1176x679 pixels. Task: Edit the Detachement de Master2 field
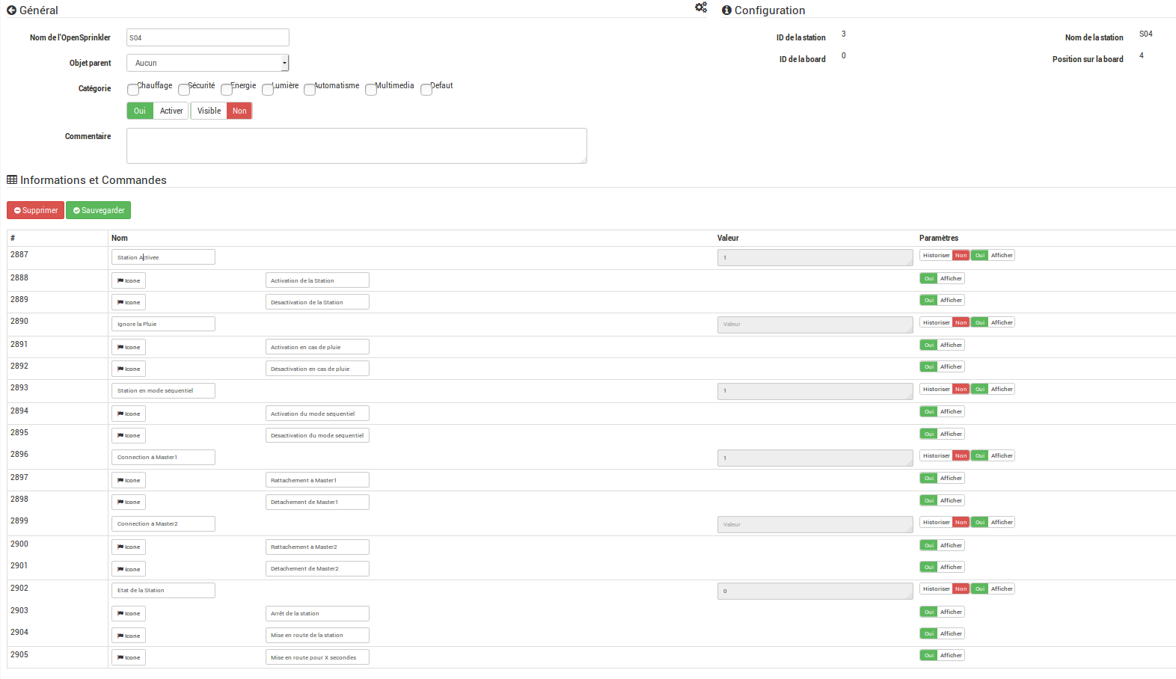point(317,568)
